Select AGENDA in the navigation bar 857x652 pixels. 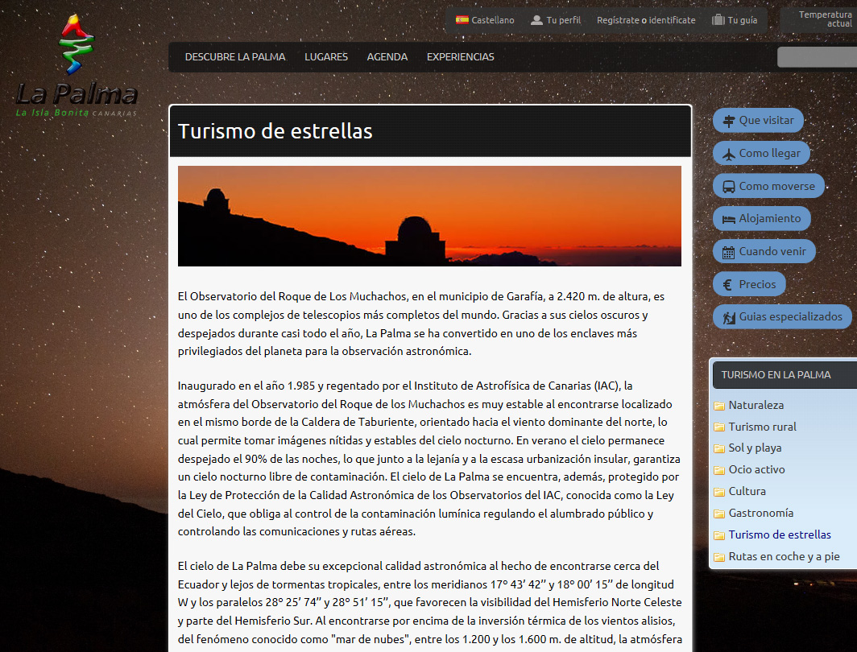[387, 57]
